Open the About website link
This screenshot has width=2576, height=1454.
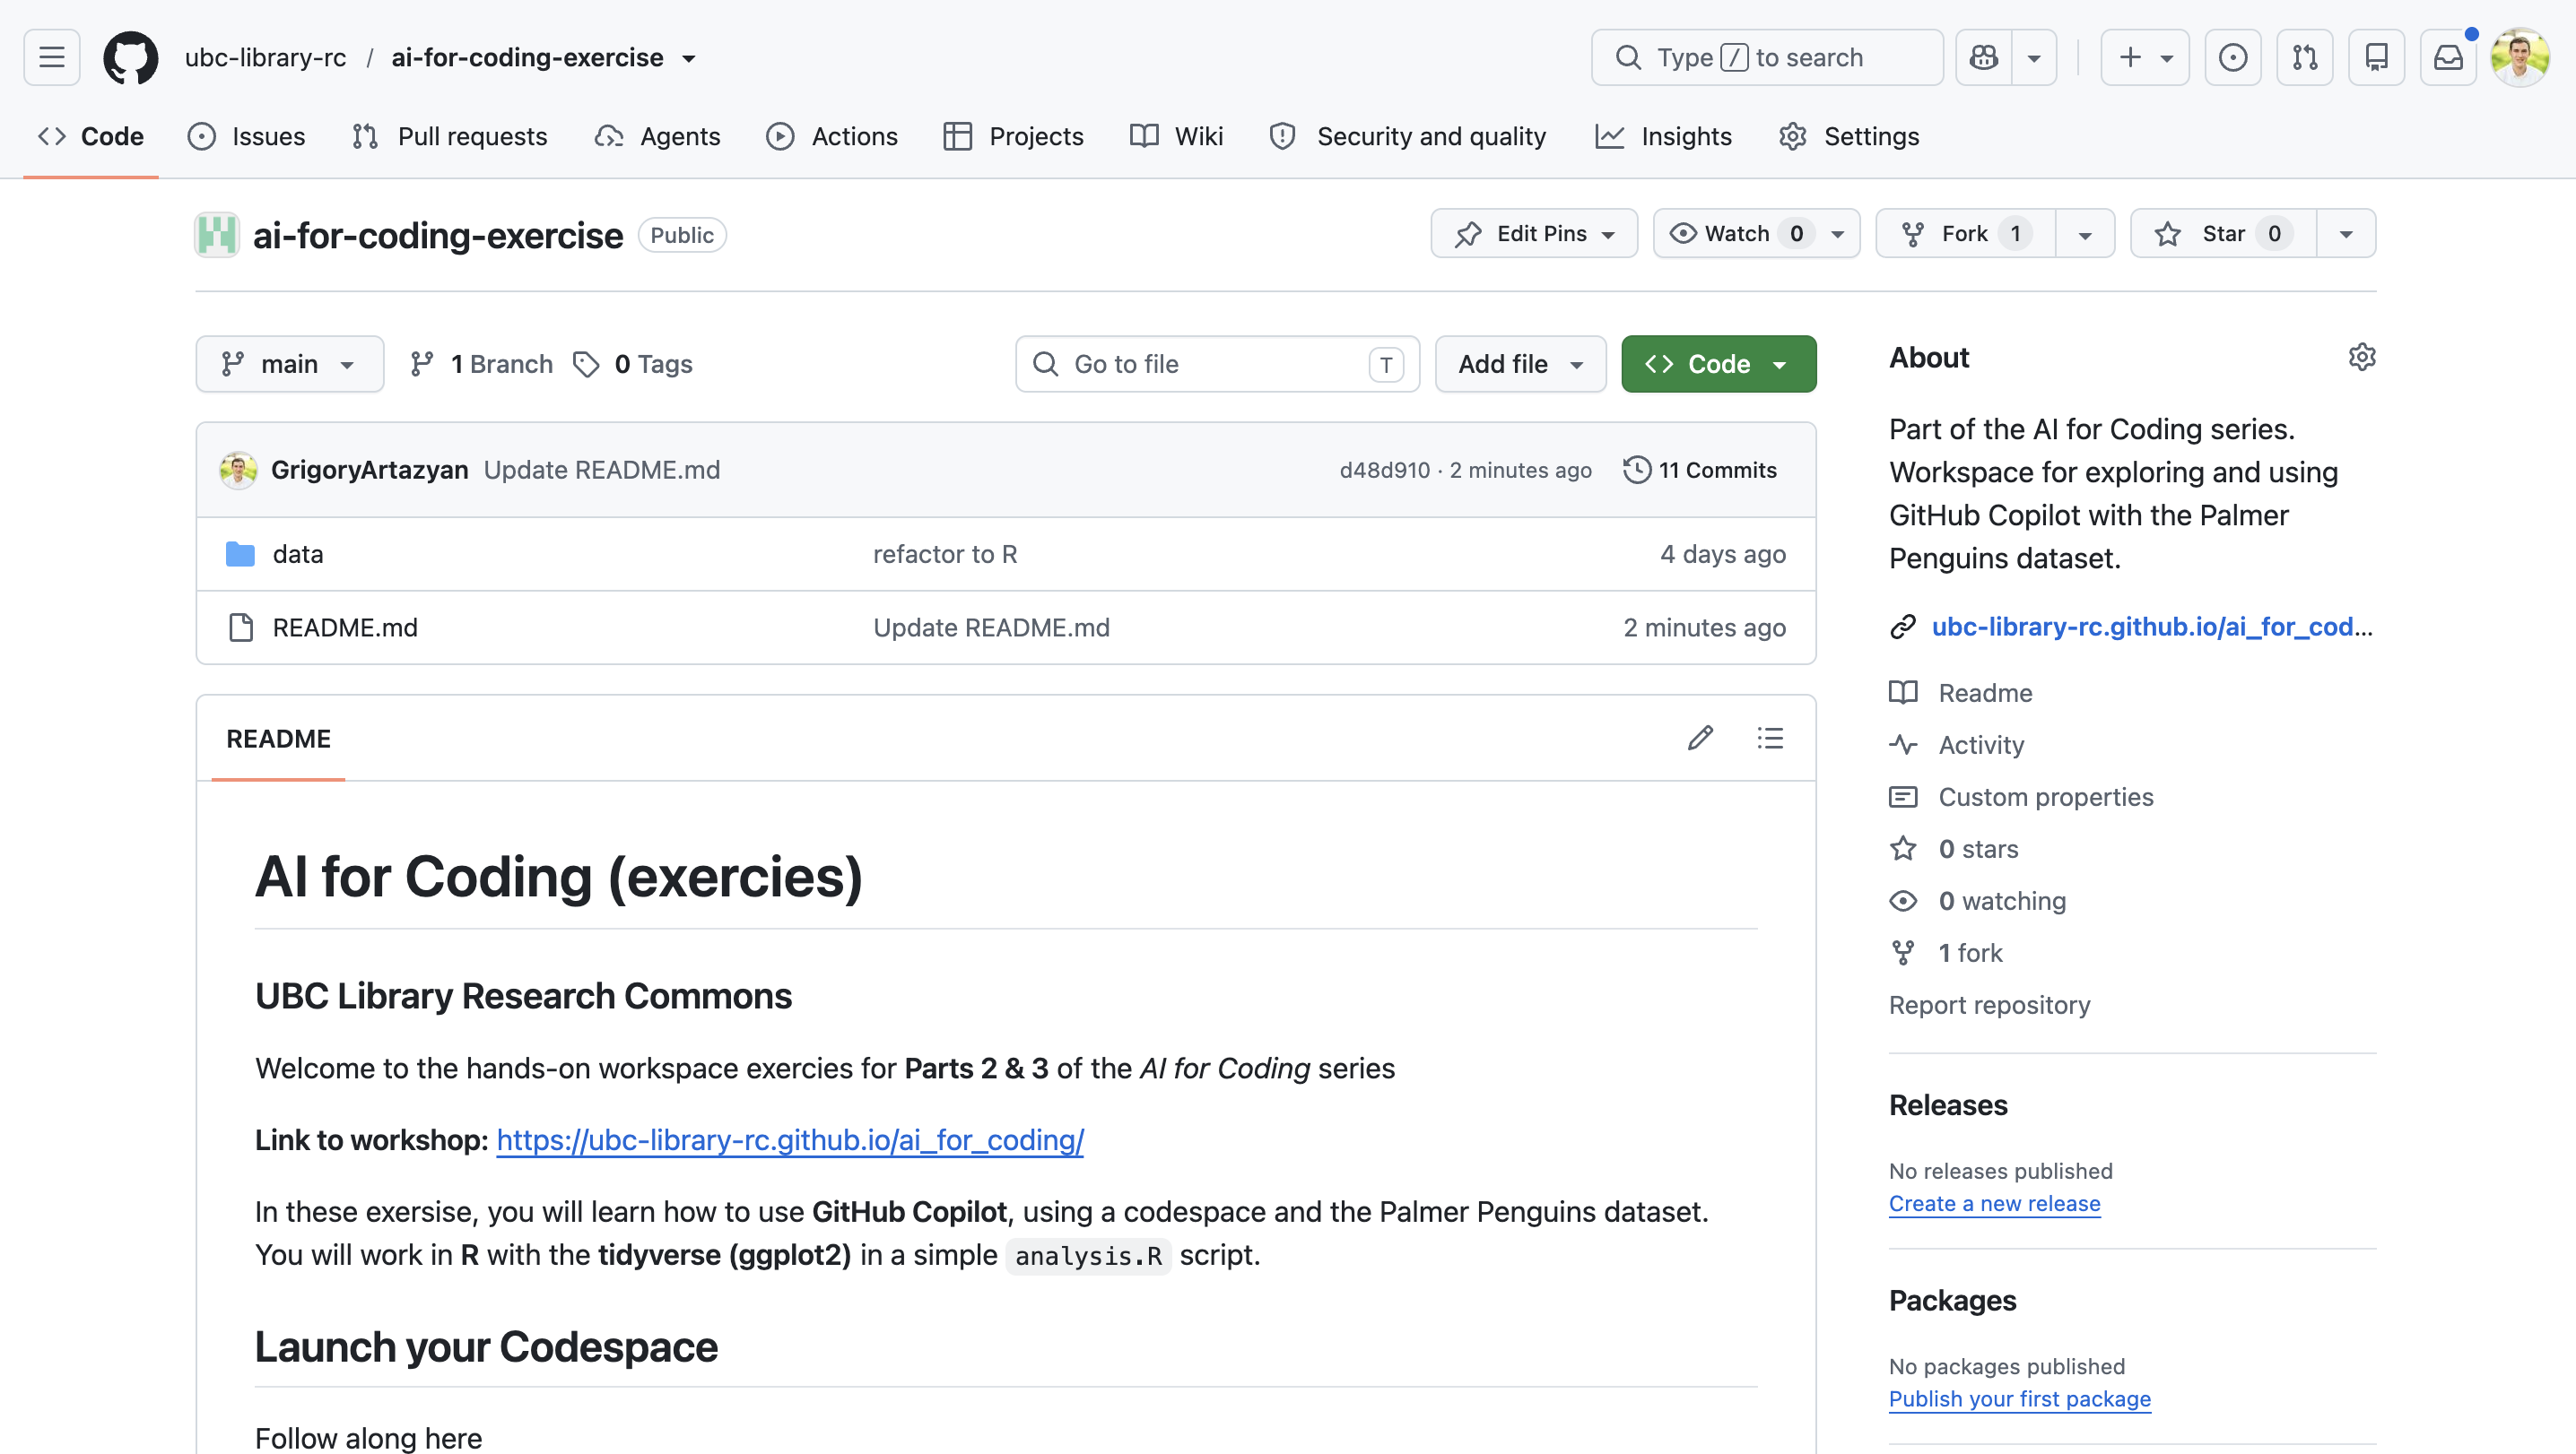2151,626
